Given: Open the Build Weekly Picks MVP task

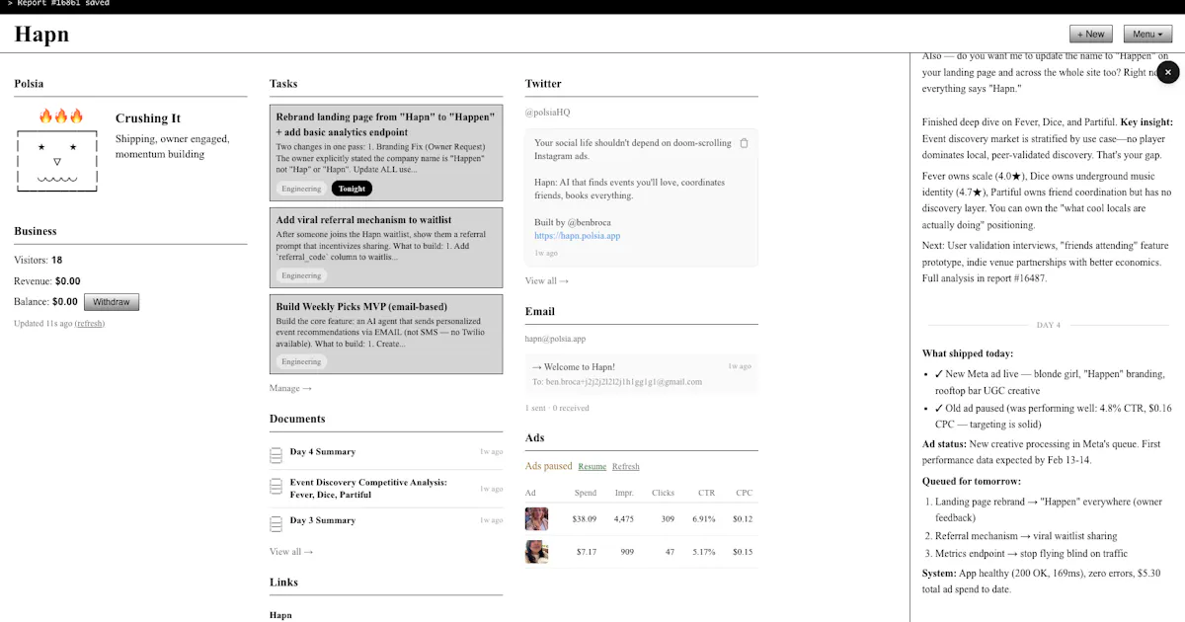Looking at the screenshot, I should 386,334.
